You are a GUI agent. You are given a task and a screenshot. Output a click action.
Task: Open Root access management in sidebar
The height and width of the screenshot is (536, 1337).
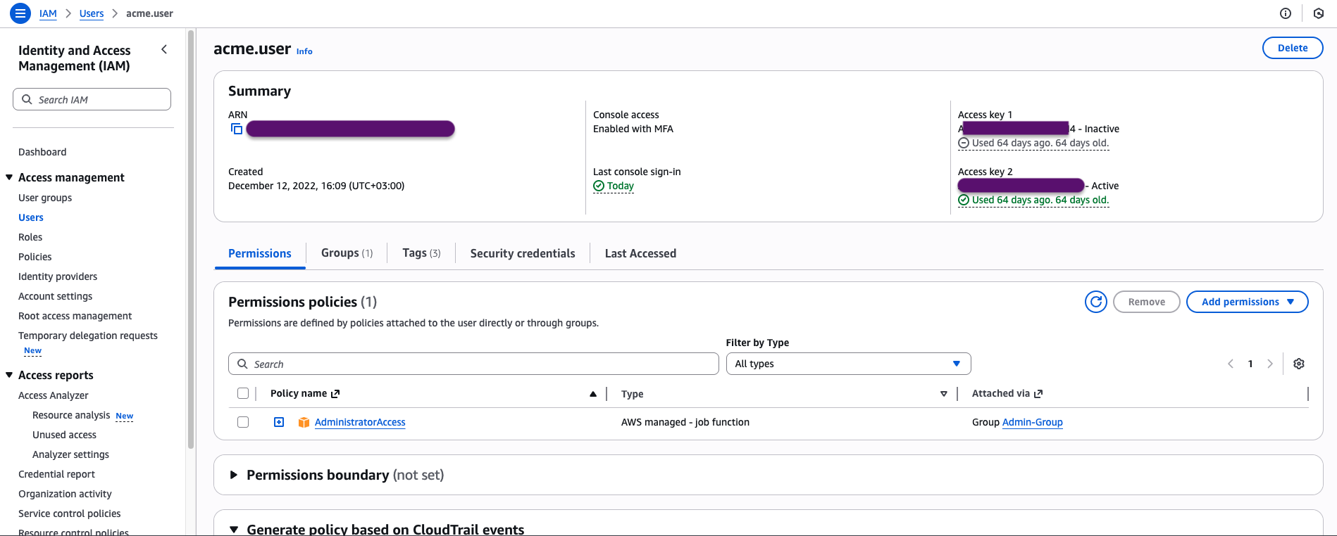coord(75,316)
